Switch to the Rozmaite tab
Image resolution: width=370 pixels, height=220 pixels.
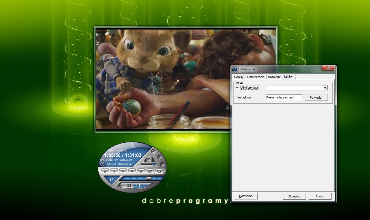click(x=274, y=77)
